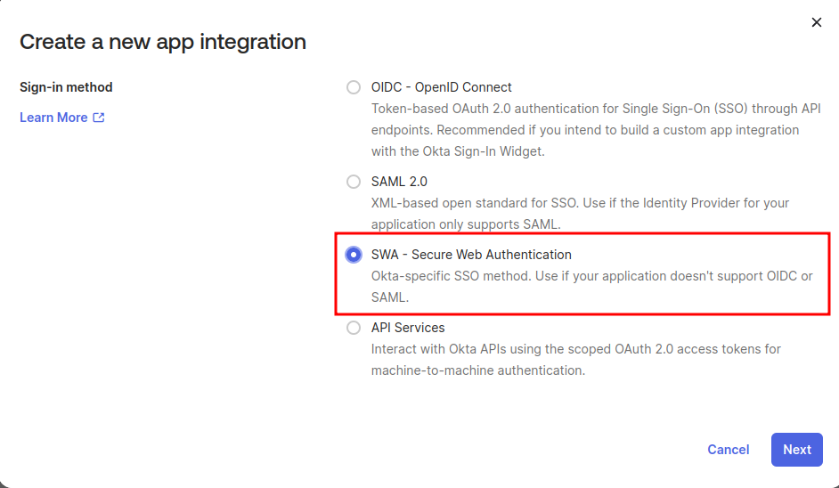Click the 'API Services' option label
839x488 pixels.
pyautogui.click(x=408, y=328)
